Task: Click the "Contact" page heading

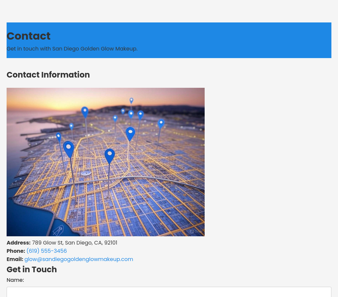Action: click(x=28, y=36)
